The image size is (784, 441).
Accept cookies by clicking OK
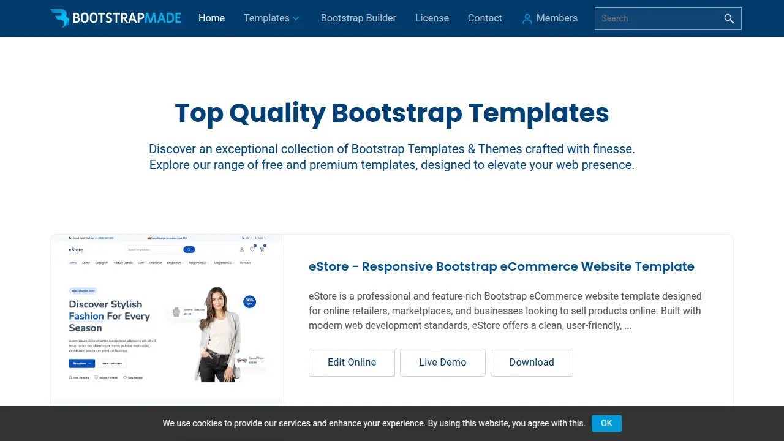tap(606, 423)
